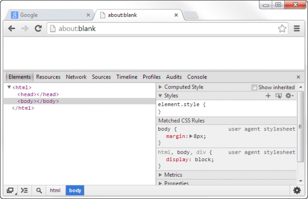Show the console drawer icon
308x199 pixels.
(24, 190)
